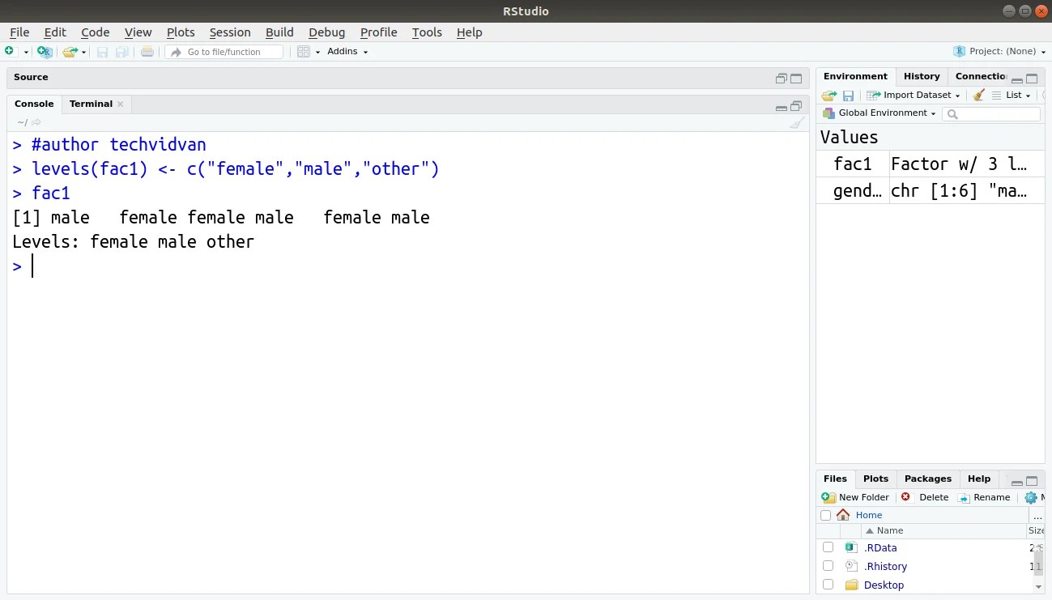Open the Global Environment dropdown

tap(880, 113)
